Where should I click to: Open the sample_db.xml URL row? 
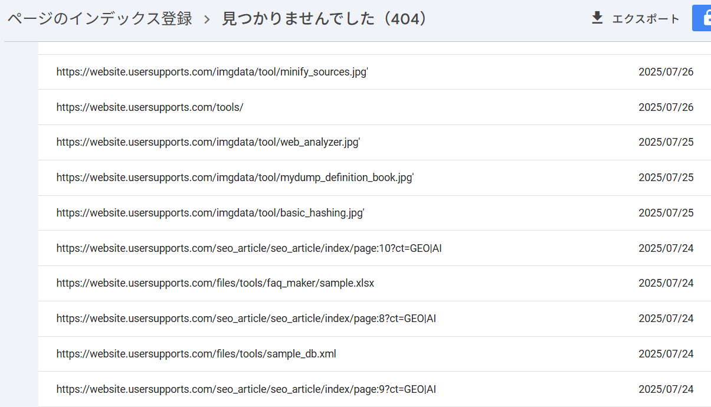click(x=196, y=354)
